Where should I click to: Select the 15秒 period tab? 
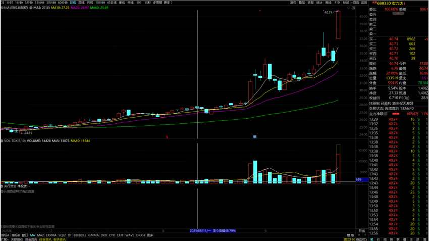click(x=147, y=3)
